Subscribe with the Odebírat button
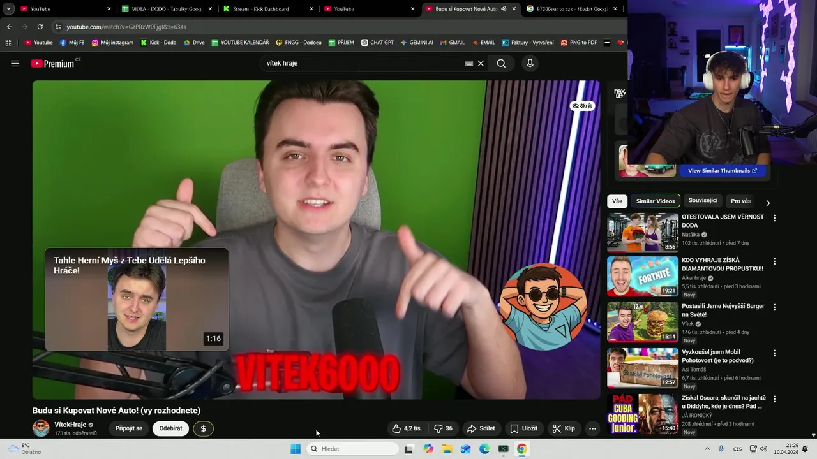Screen dimensions: 817x459 pos(170,428)
